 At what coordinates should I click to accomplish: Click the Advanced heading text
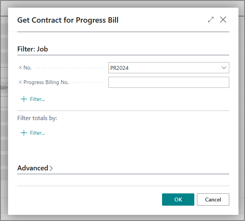coord(33,168)
